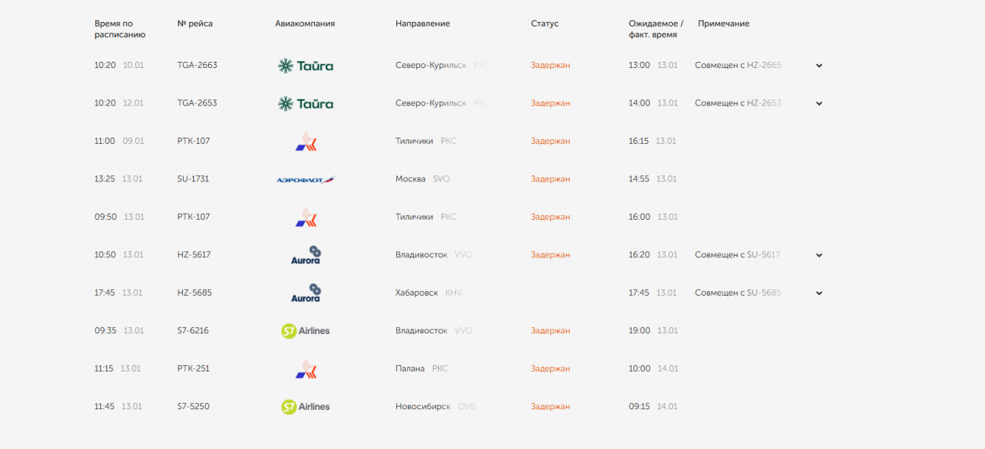Click the Тайга logo for flight TGA-2653

click(x=306, y=103)
